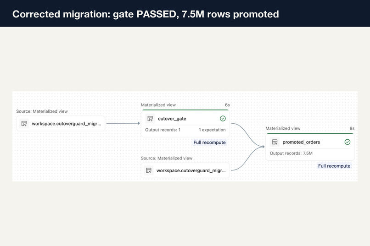Click 'Materialized view' label above cutover_gate
Screen dimensions: 370x246
[x=158, y=105]
